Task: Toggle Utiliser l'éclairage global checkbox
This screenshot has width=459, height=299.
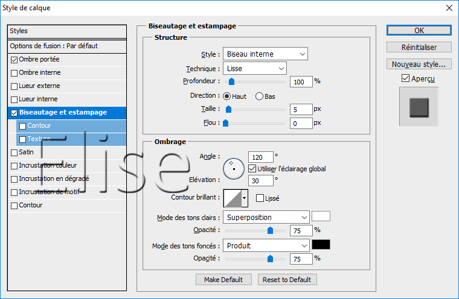Action: coord(252,169)
